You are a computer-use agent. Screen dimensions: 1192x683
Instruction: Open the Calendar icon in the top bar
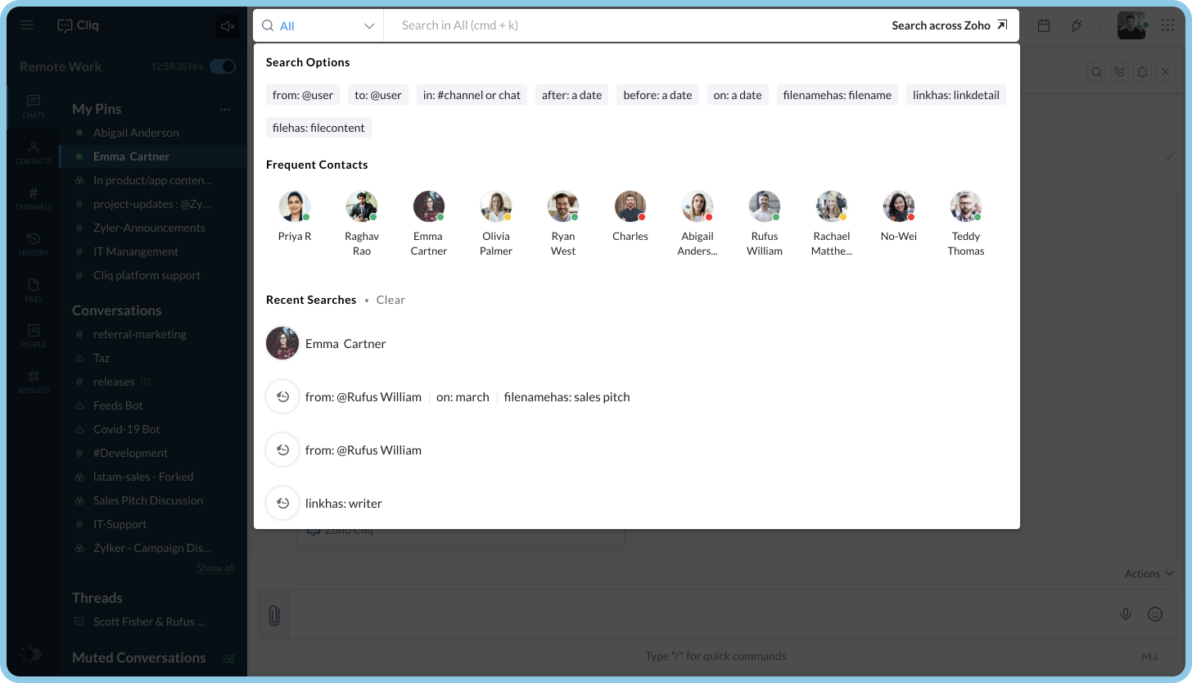(x=1044, y=25)
